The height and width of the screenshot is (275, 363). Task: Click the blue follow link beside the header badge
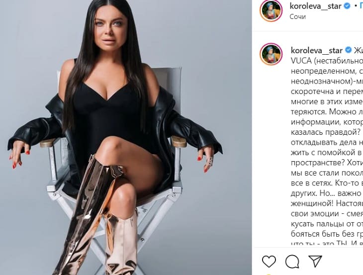click(x=361, y=6)
